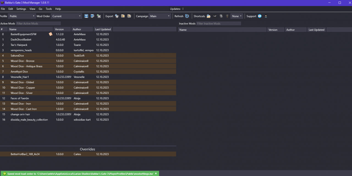Screen dimensions: 352x176
Task: Open the Settings menu
Action: point(21,9)
